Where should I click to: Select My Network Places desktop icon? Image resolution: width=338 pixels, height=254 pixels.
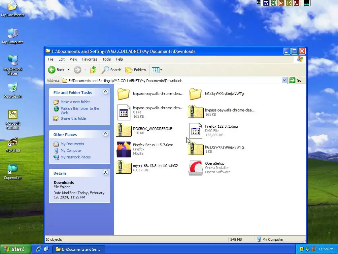coord(13,65)
